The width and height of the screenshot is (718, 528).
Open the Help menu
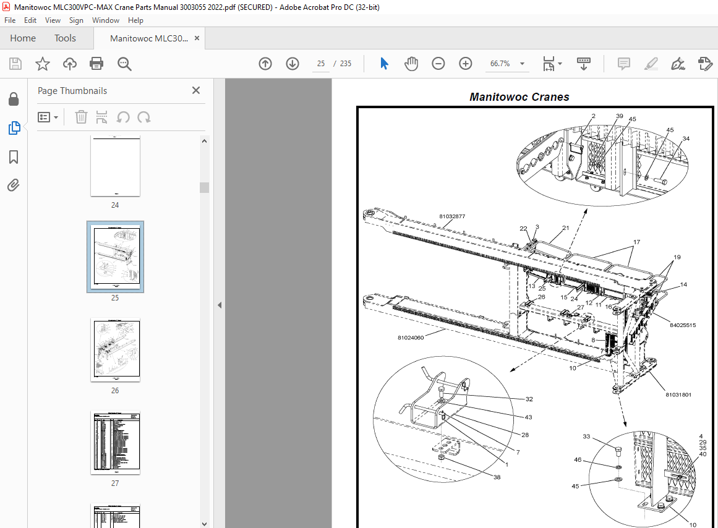(x=135, y=20)
